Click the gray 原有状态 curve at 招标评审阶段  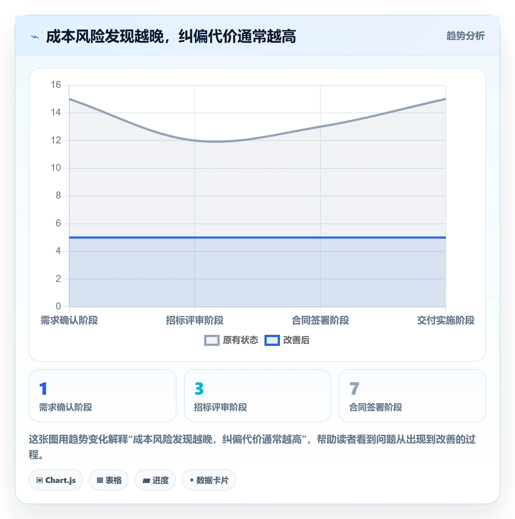[195, 140]
